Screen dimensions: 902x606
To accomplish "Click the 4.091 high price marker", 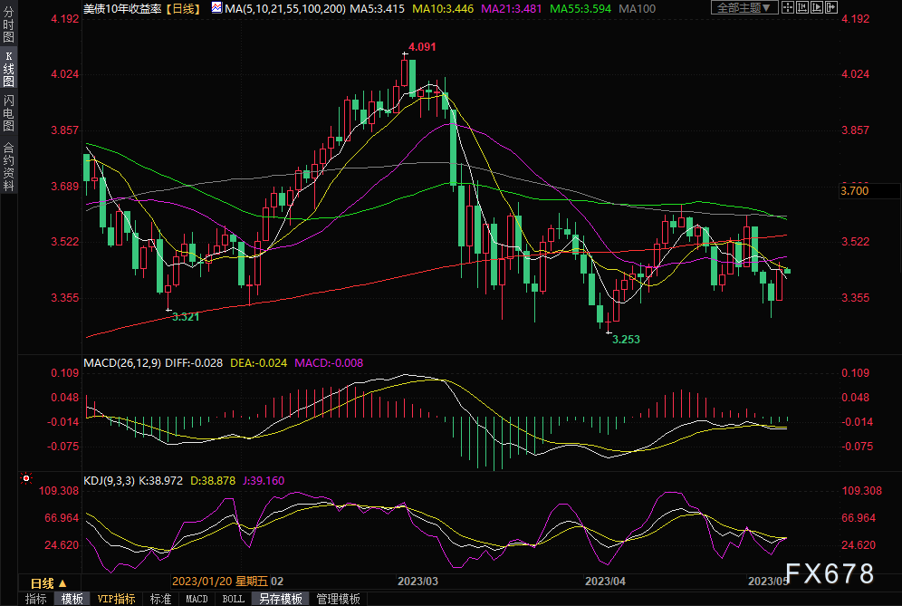I will coord(422,47).
